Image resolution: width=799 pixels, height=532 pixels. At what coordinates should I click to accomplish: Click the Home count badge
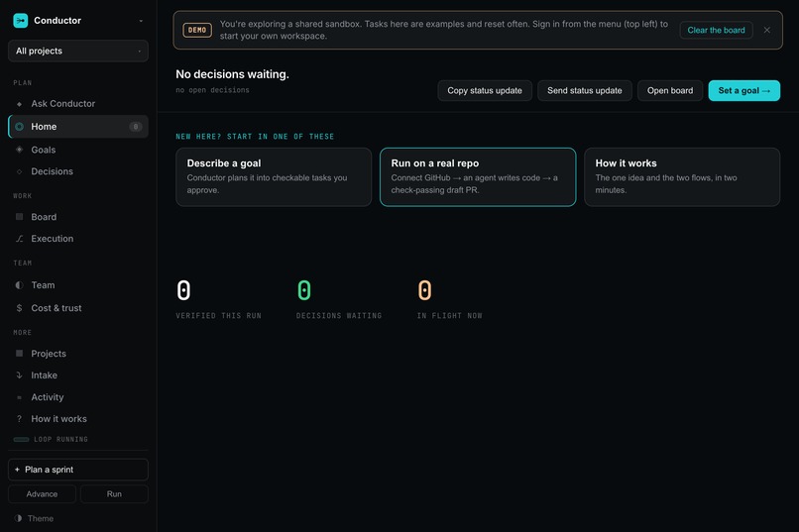[x=136, y=127]
